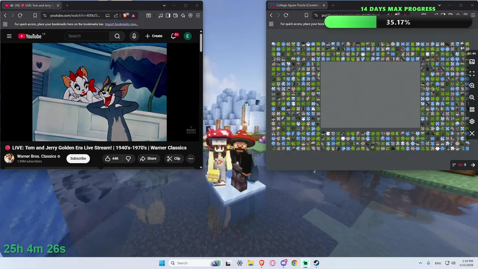Go back in the puzzle browser window
Screen dimensions: 478x269
click(271, 15)
